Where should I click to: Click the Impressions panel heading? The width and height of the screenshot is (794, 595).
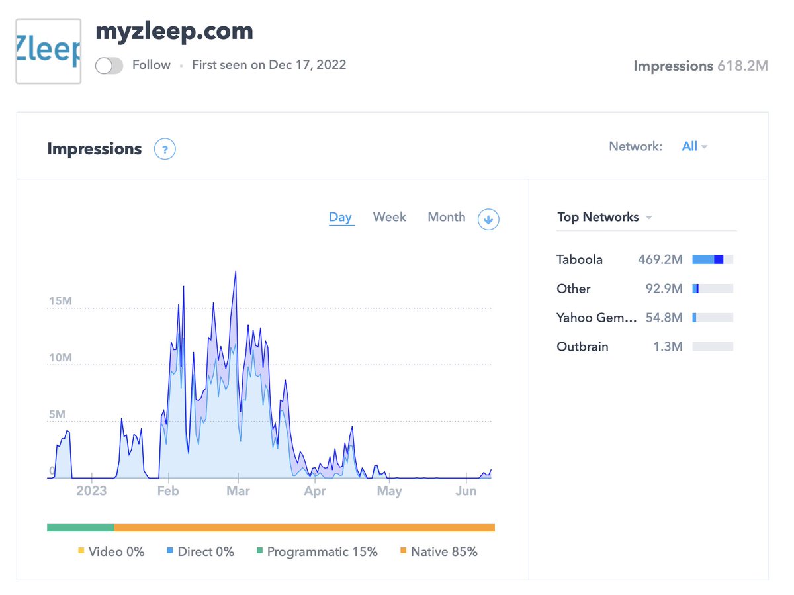point(95,149)
